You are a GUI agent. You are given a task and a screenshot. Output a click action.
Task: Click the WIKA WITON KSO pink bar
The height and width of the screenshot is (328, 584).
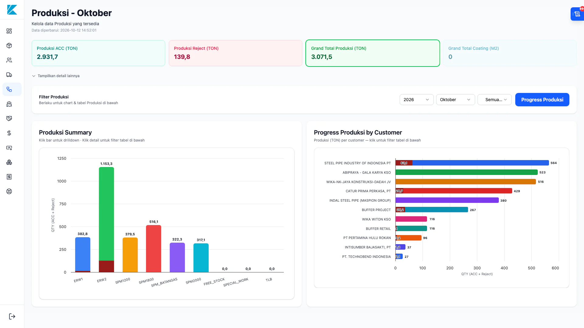point(411,219)
